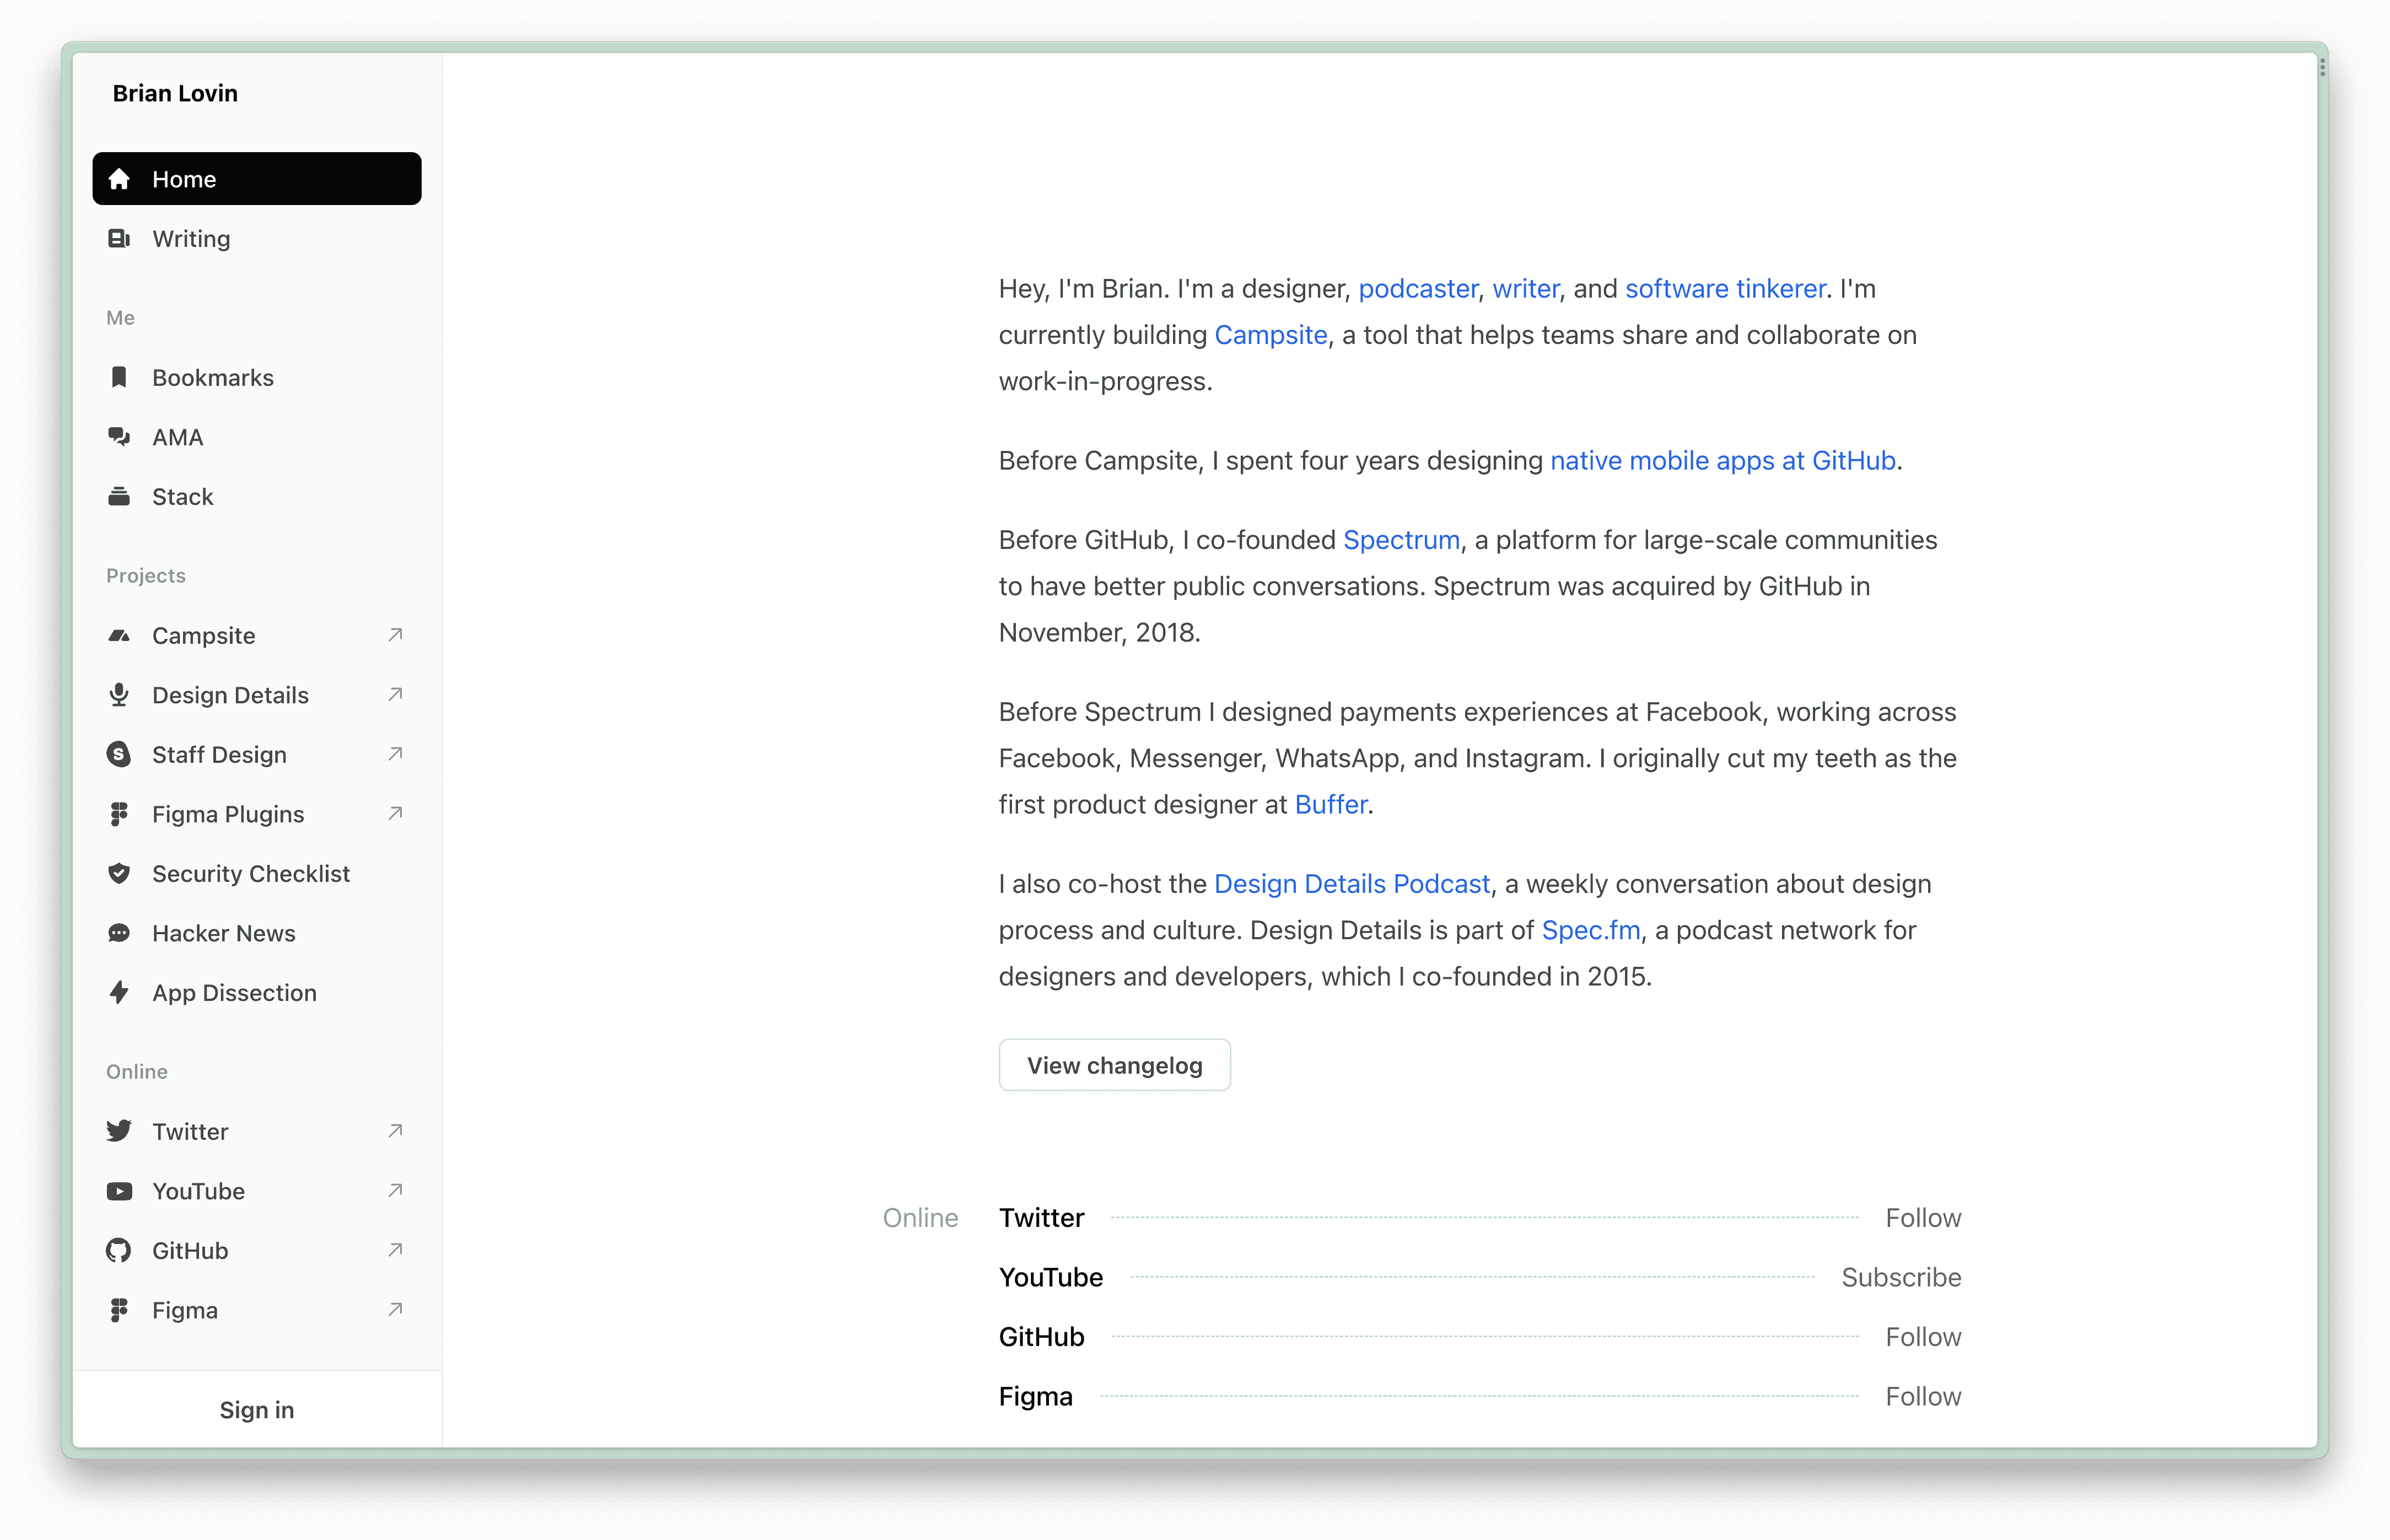Click the Twitter bird icon in sidebar
The height and width of the screenshot is (1540, 2390).
(x=119, y=1131)
